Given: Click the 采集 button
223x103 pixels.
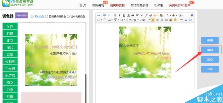Looking at the screenshot, I should (210, 40).
